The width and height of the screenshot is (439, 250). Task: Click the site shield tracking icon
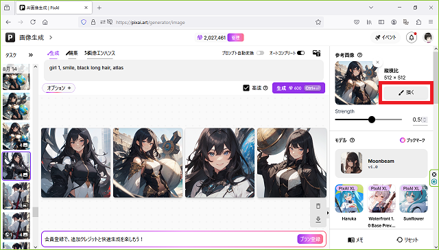click(x=84, y=22)
